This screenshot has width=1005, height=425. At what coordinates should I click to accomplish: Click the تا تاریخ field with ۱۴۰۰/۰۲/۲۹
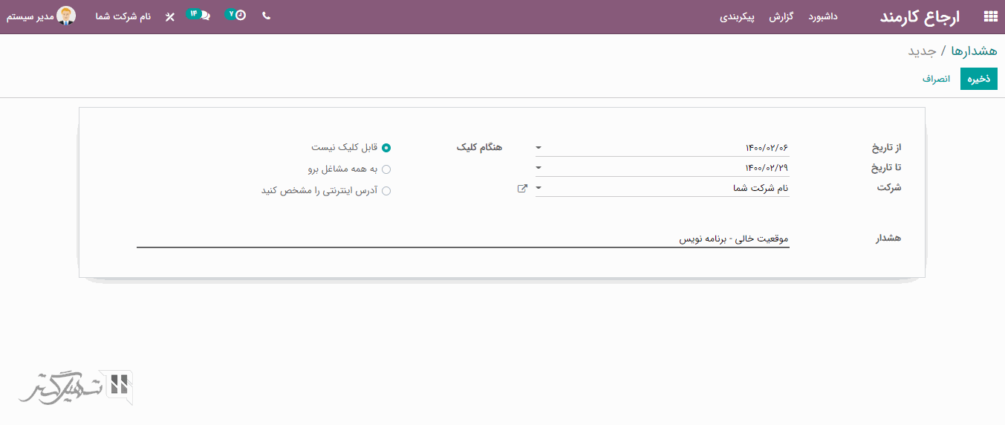(662, 168)
